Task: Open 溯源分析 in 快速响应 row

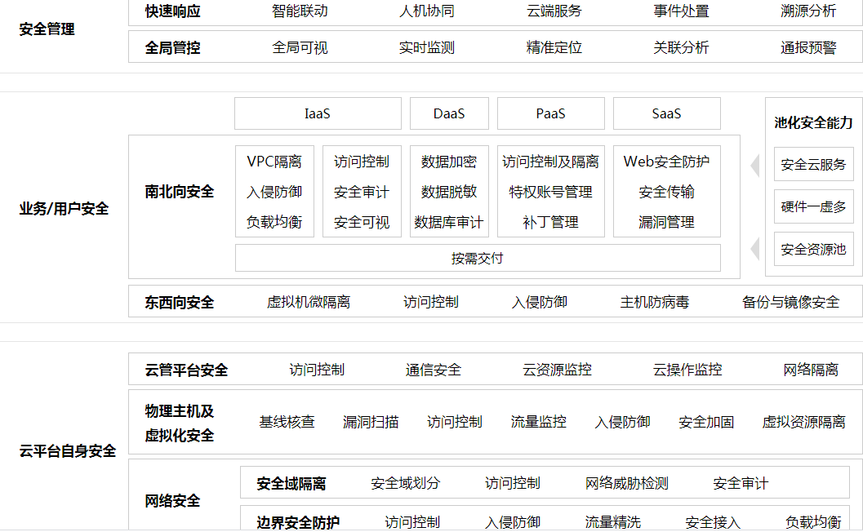Action: tap(808, 11)
